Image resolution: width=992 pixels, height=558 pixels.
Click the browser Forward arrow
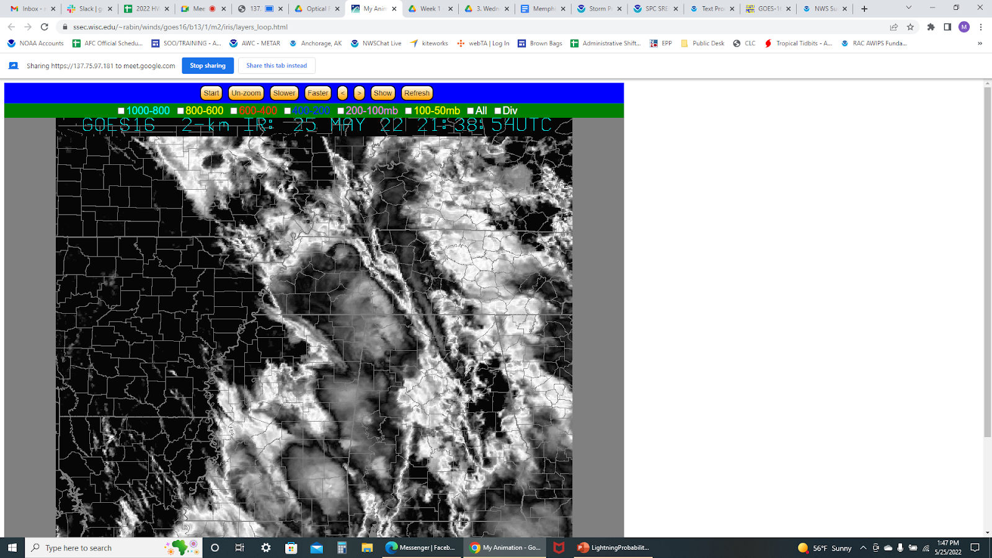point(28,27)
